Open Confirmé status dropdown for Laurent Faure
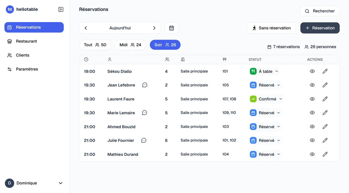The image size is (349, 193). pos(266,99)
